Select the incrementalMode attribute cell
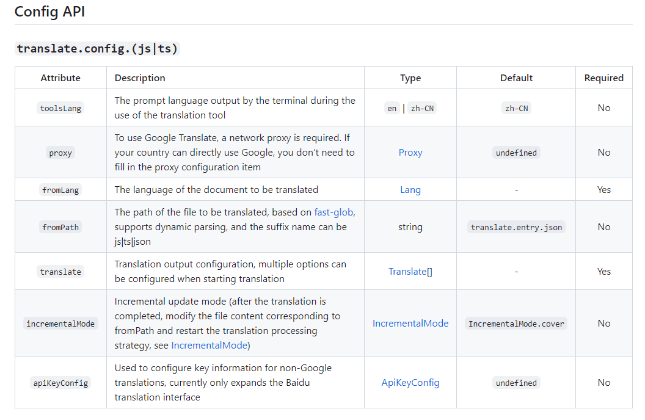This screenshot has height=420, width=645. tap(60, 324)
